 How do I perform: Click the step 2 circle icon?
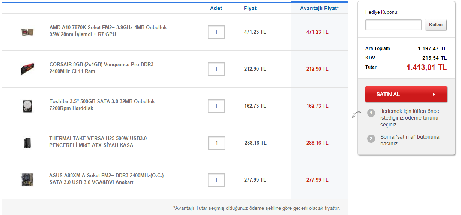371,139
